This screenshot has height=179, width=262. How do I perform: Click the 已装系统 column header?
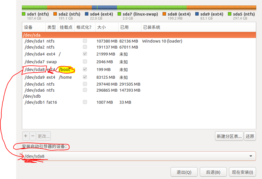[199, 27]
